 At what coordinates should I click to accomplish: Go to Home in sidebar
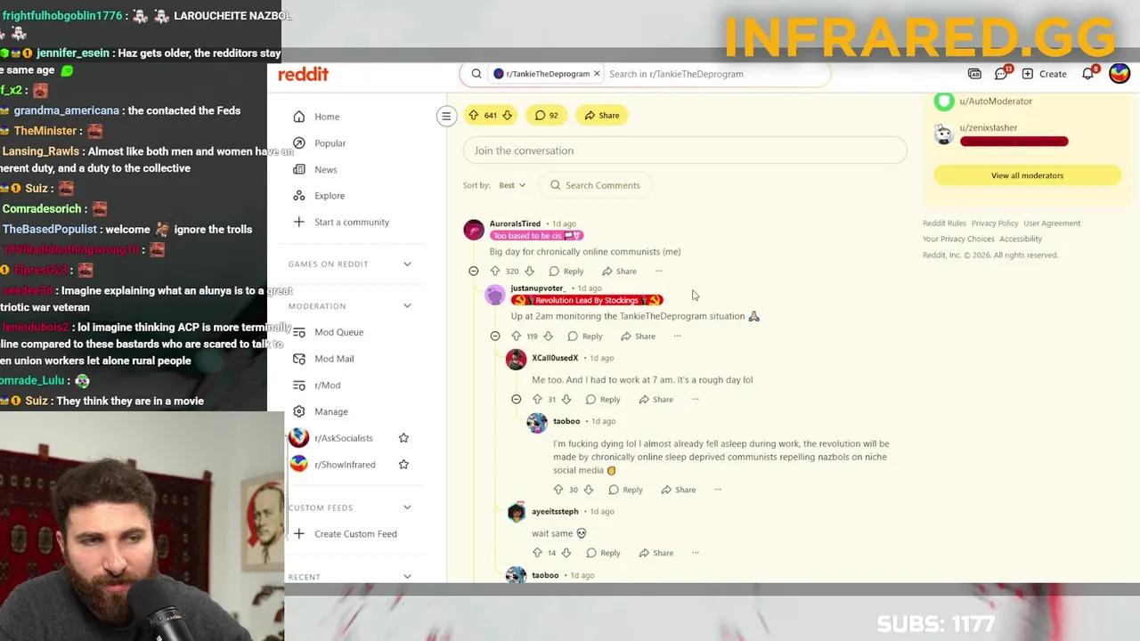[326, 117]
